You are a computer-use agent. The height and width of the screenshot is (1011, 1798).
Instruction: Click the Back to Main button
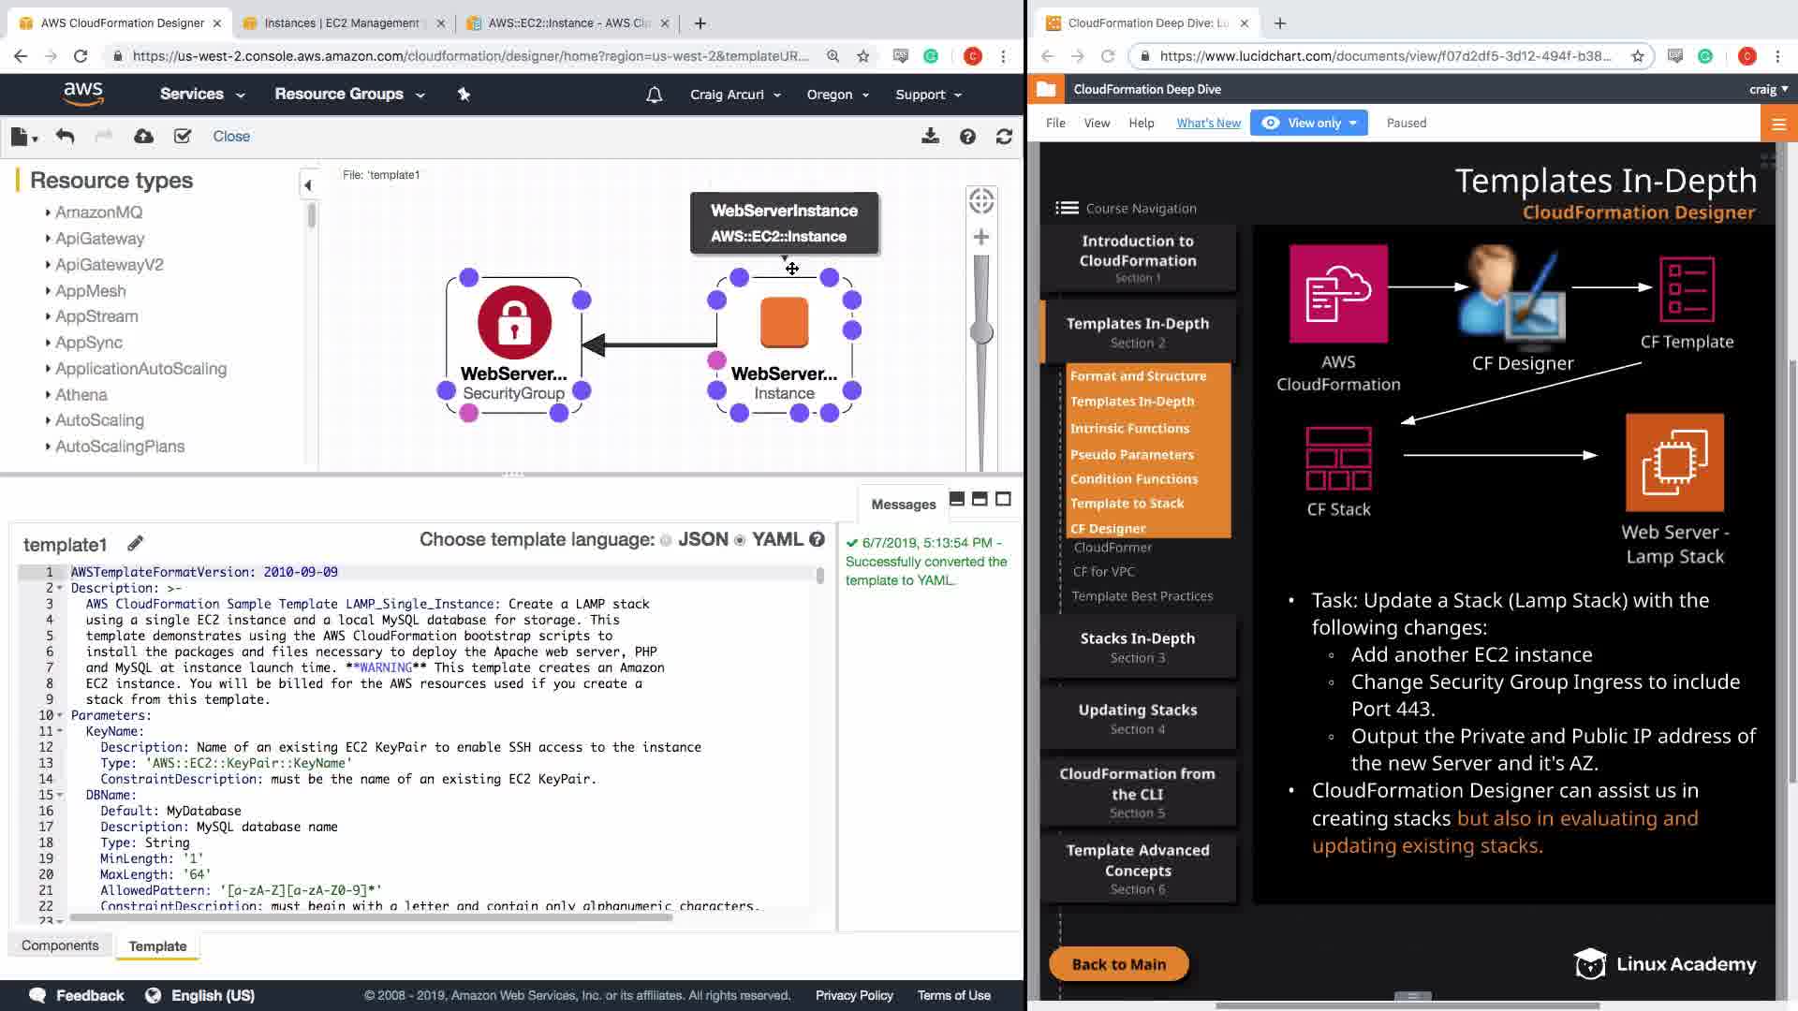[1118, 964]
